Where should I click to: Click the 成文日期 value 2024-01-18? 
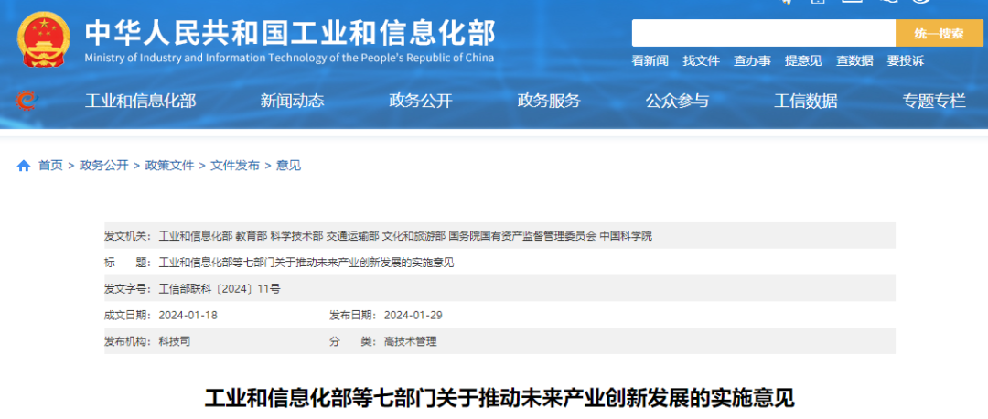point(188,315)
